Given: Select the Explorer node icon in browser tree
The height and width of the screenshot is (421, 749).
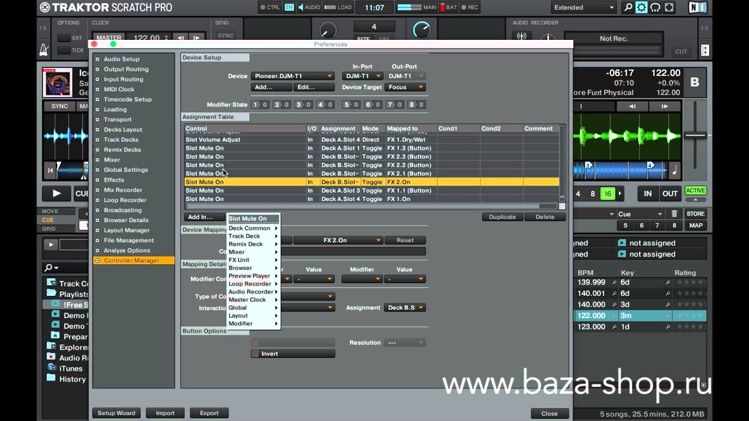Looking at the screenshot, I should click(51, 347).
